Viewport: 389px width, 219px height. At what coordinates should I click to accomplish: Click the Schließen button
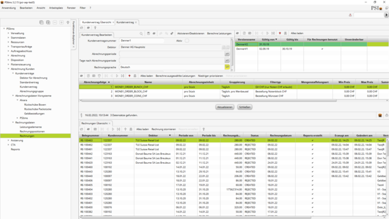click(x=244, y=107)
